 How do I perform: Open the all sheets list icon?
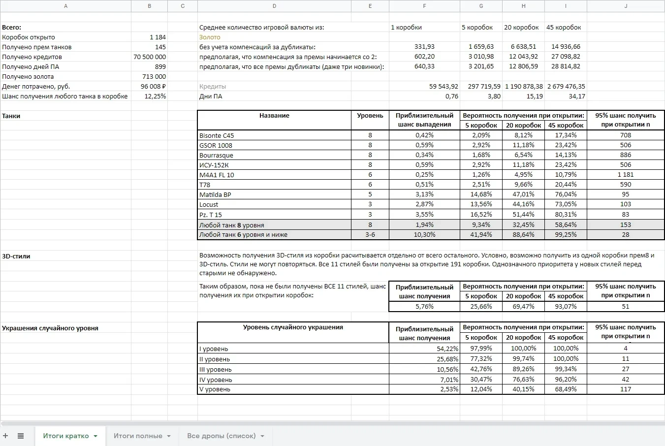tap(21, 436)
